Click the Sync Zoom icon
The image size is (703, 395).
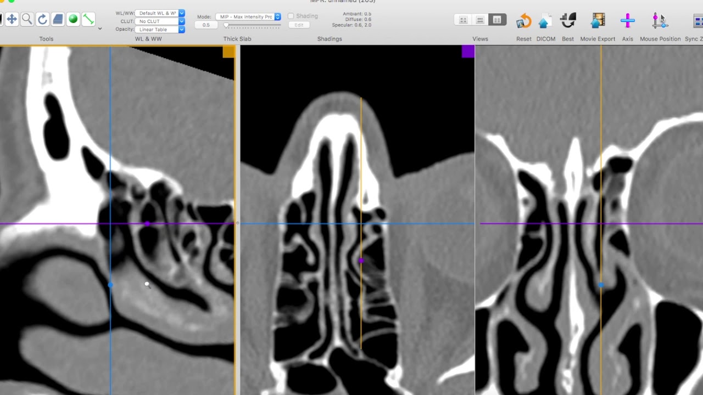point(698,21)
